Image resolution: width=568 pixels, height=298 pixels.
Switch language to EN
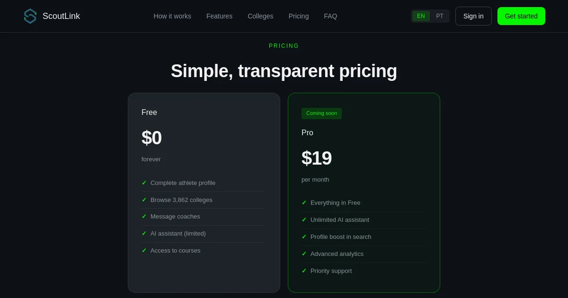click(x=421, y=16)
